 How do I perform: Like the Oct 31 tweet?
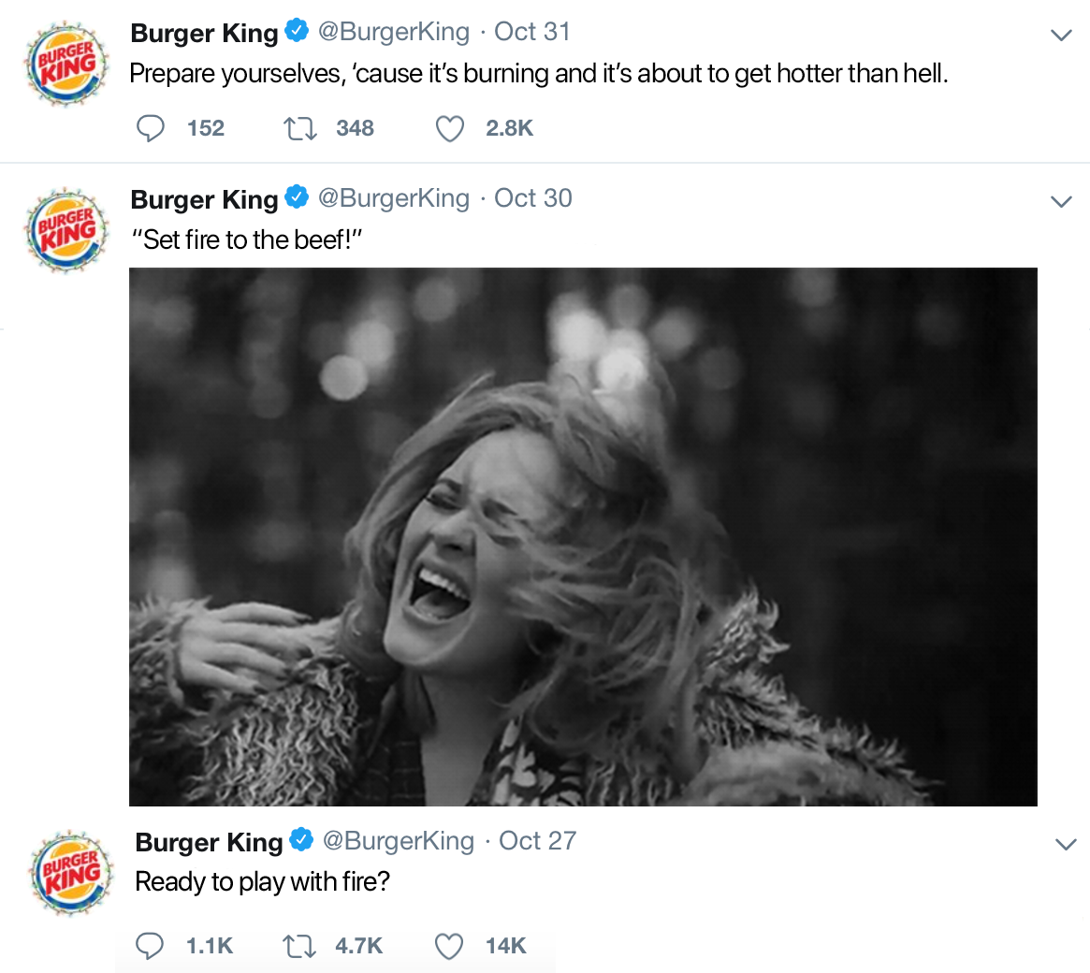click(450, 128)
